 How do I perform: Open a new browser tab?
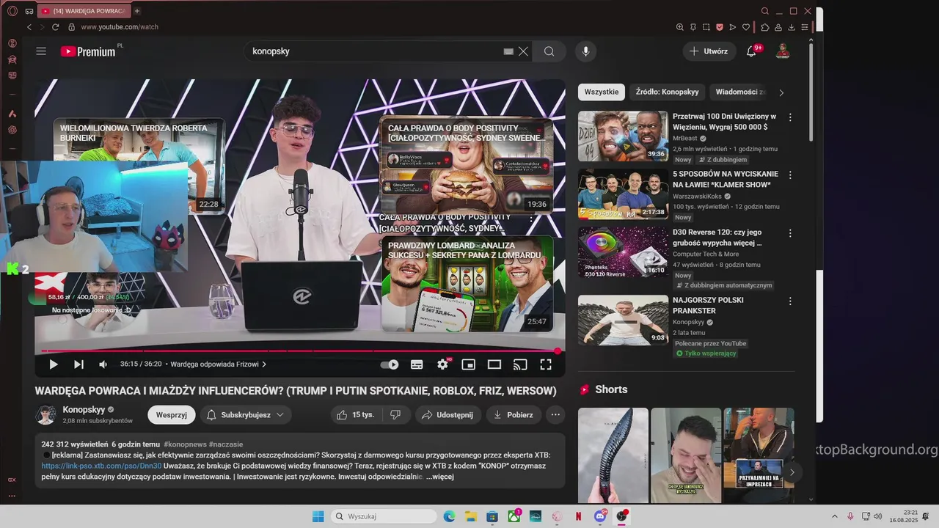pos(137,11)
